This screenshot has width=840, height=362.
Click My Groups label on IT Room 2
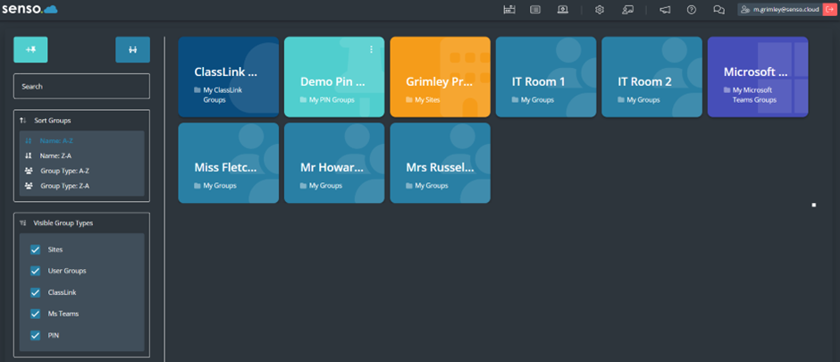[643, 99]
